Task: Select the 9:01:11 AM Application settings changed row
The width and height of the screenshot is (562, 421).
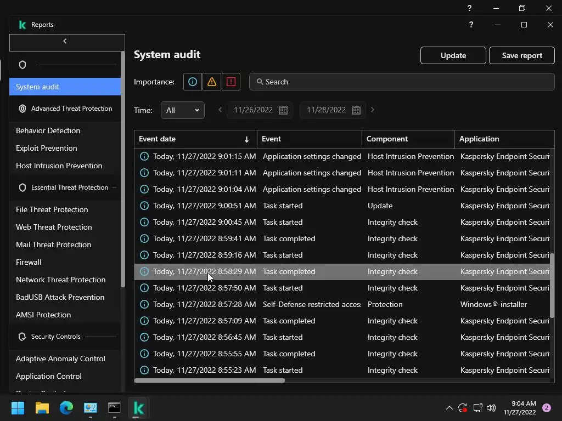Action: [342, 173]
